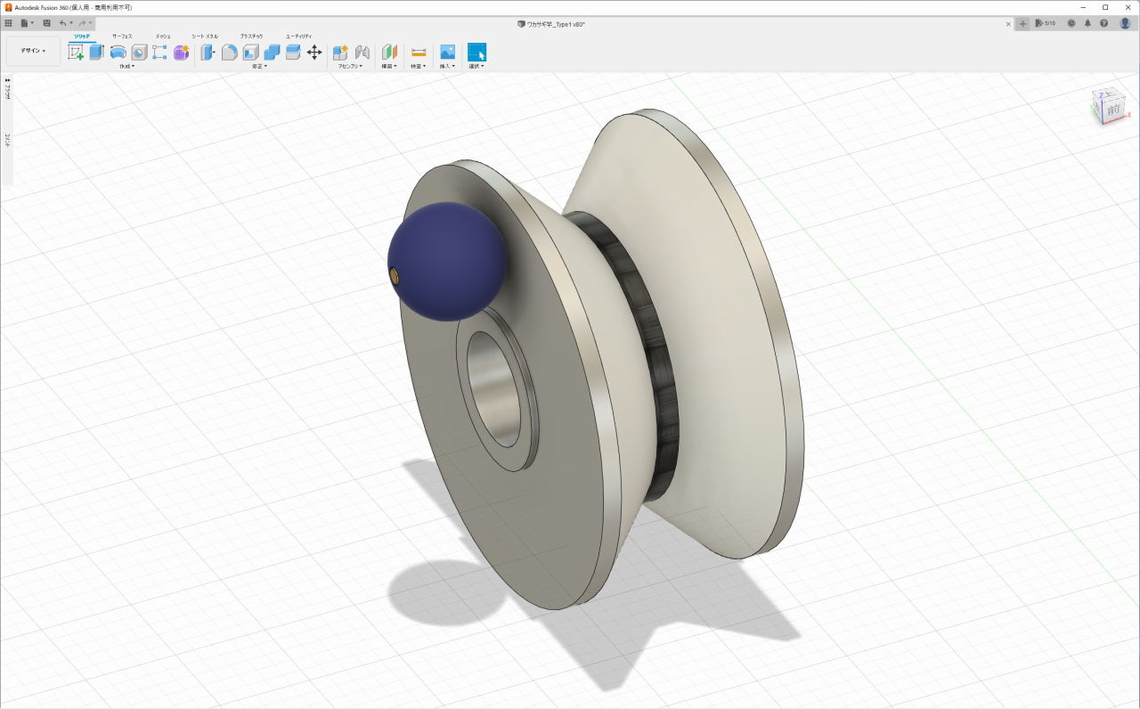
Task: Select the Measure ruler tool
Action: tap(418, 53)
